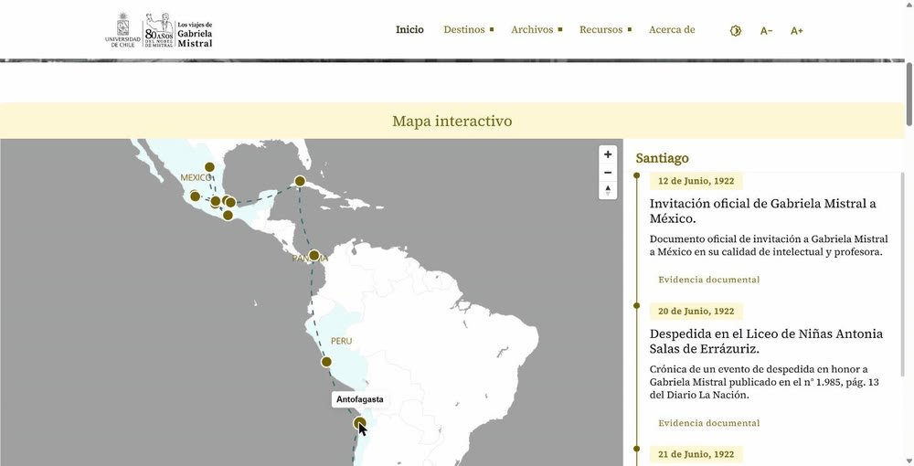Click the 20 de Junio, 1922 date
Viewport: 914px width, 466px height.
[696, 311]
